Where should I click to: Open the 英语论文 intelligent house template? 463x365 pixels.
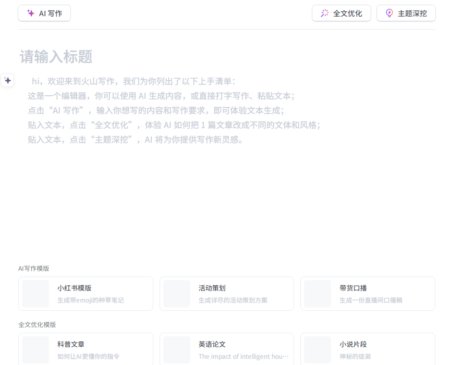coord(226,349)
